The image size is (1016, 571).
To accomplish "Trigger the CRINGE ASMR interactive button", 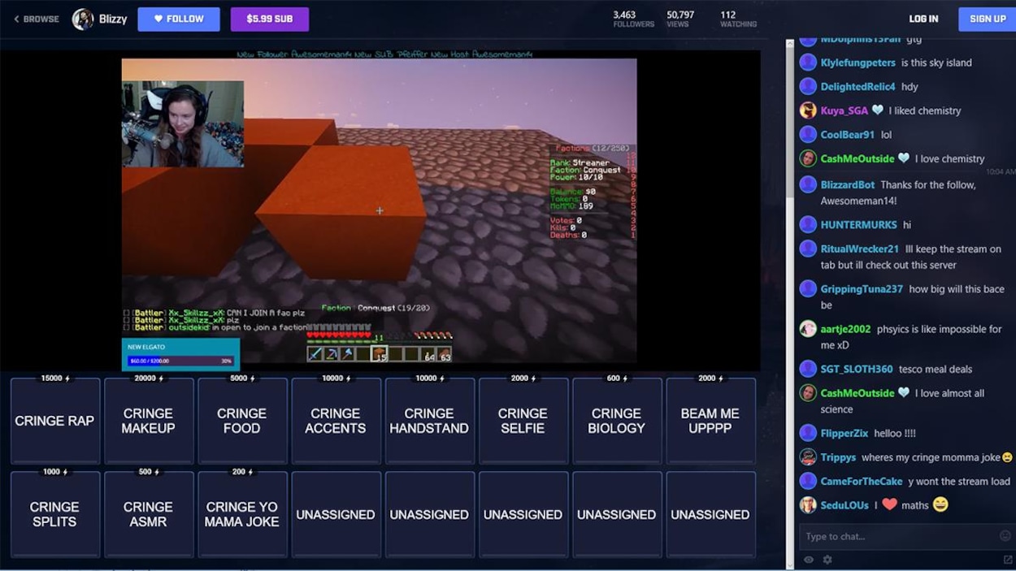I will 148,514.
